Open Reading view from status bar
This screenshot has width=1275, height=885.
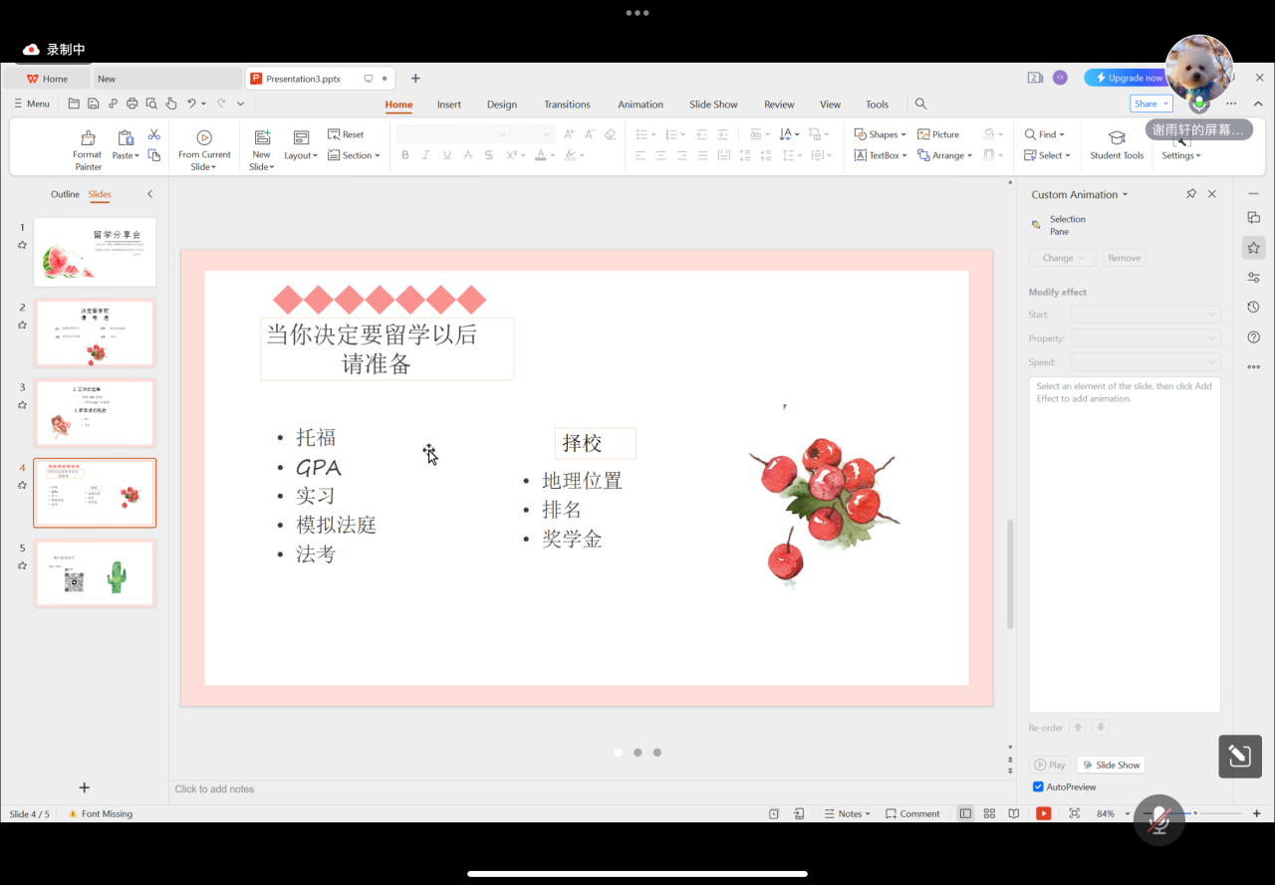pyautogui.click(x=1014, y=813)
